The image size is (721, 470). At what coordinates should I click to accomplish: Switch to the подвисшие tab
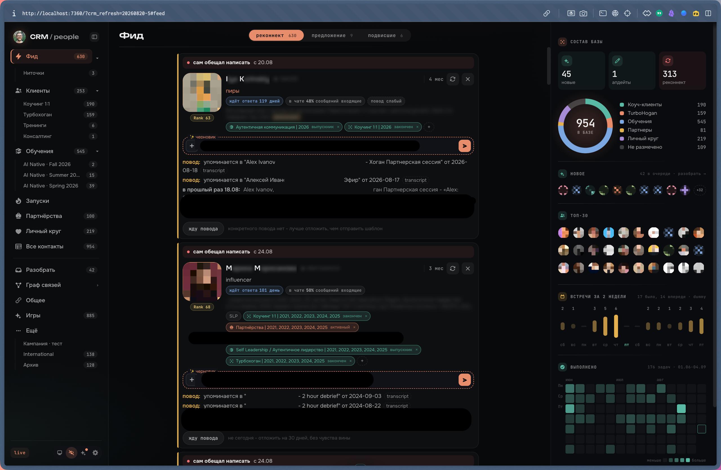[385, 35]
